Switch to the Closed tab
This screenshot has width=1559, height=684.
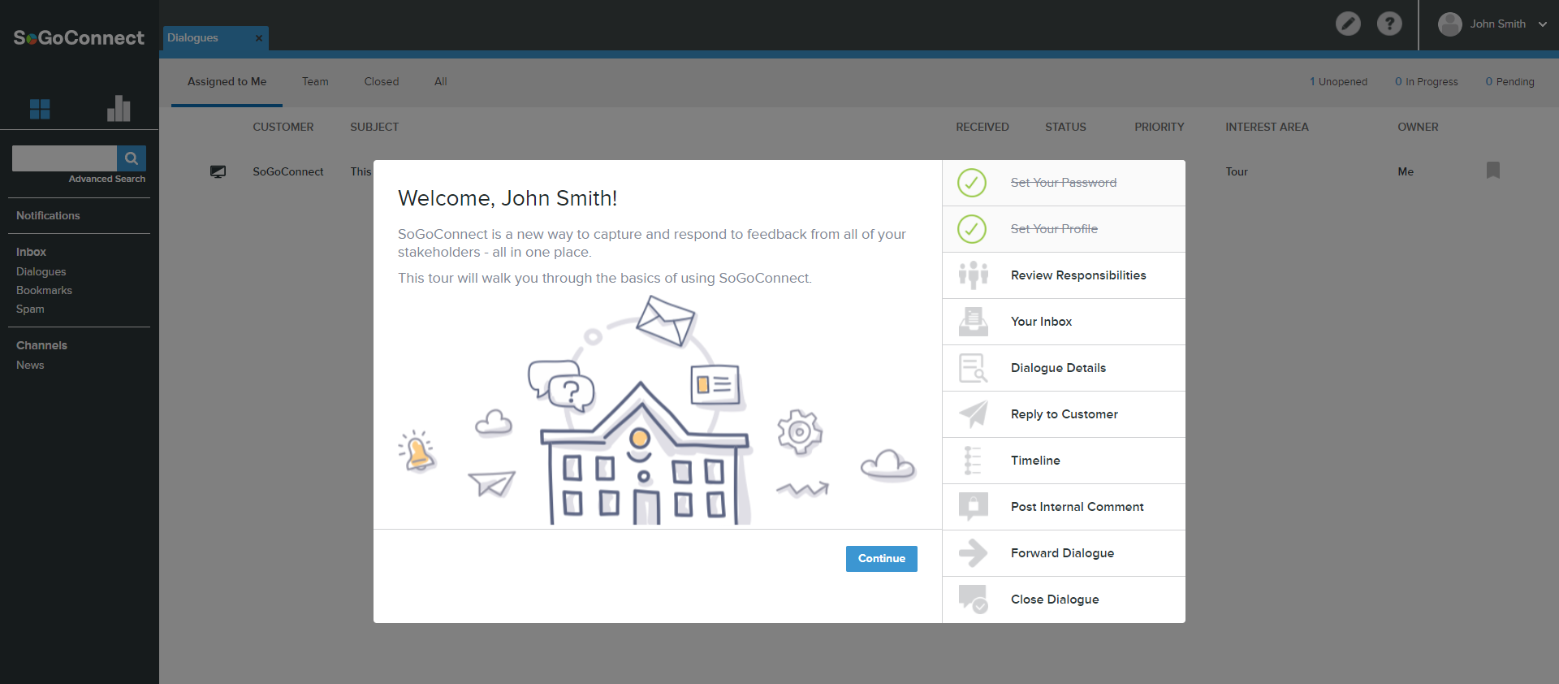tap(382, 81)
